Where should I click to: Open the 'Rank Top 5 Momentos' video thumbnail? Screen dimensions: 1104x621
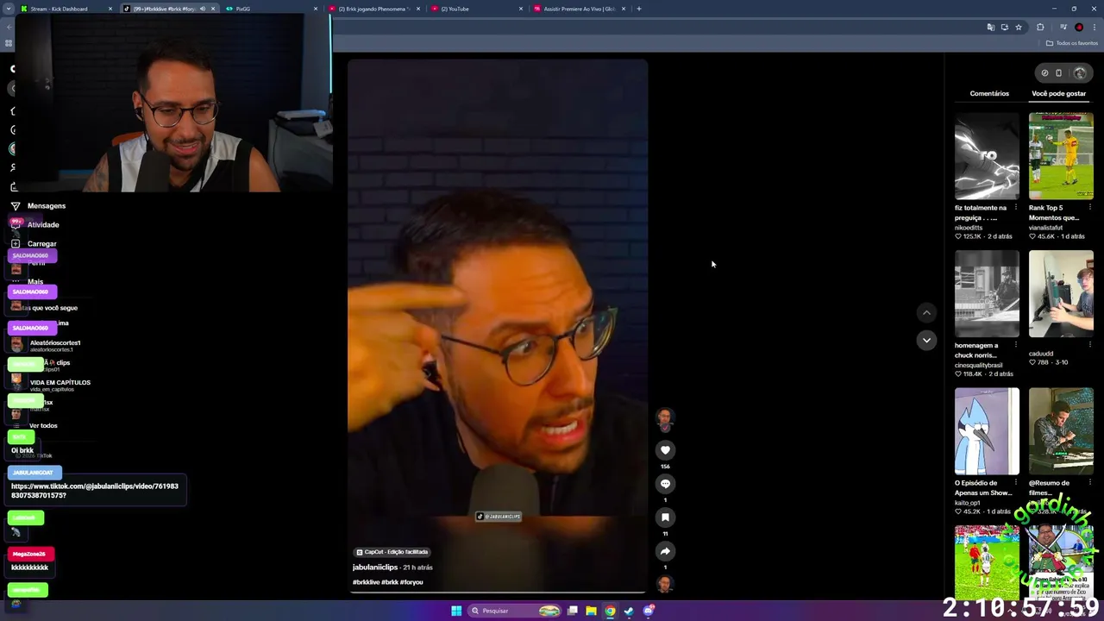click(1061, 156)
